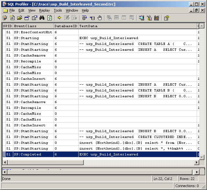Viewport: 207px width, 190px height.
Task: Click the cascade windows toolbar icon
Action: click(x=109, y=18)
